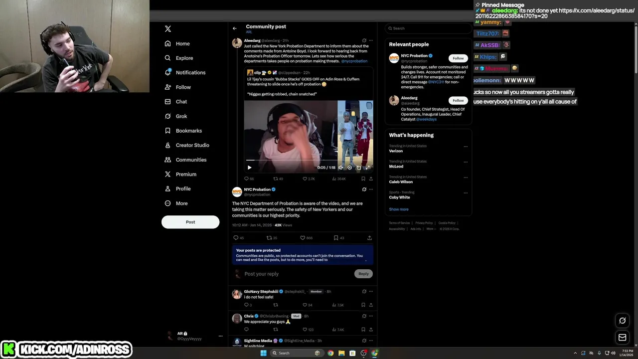Open the Grok icon on NYC Probation's post
Viewport: 638px width, 359px height.
[x=364, y=189]
